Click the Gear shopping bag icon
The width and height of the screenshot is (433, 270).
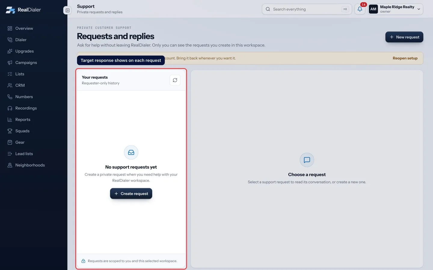10,142
